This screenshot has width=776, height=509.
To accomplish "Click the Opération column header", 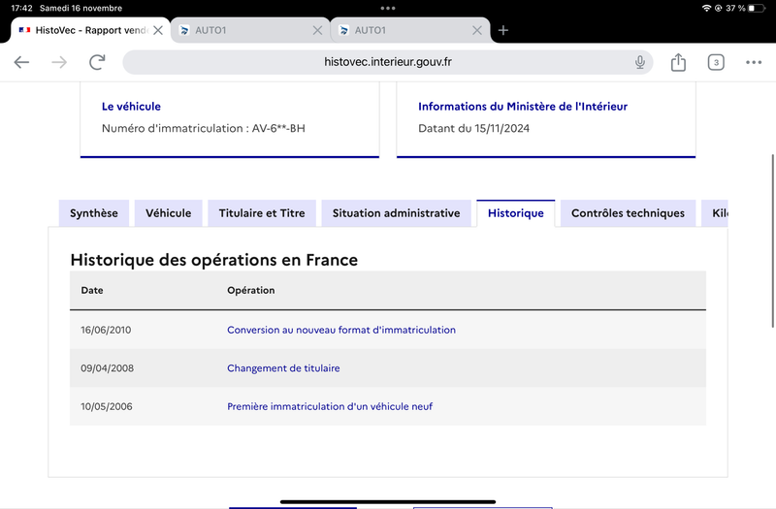I will coord(251,290).
